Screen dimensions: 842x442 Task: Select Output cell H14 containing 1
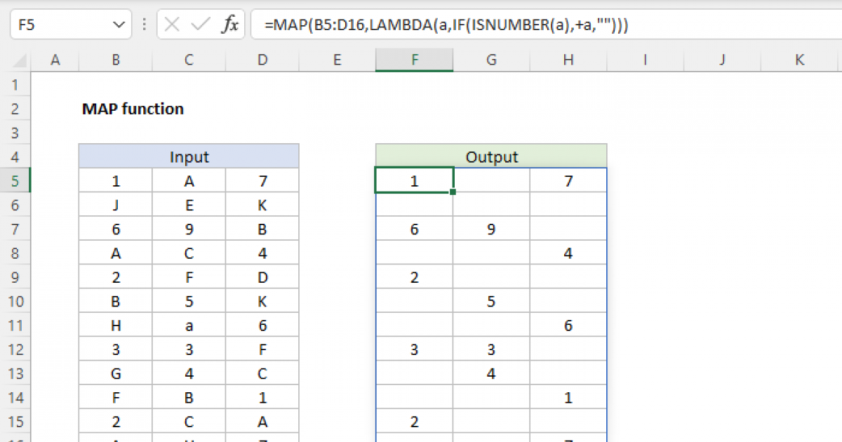pyautogui.click(x=568, y=397)
